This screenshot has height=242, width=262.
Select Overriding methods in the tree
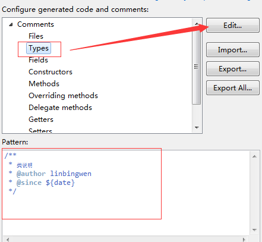coord(63,96)
